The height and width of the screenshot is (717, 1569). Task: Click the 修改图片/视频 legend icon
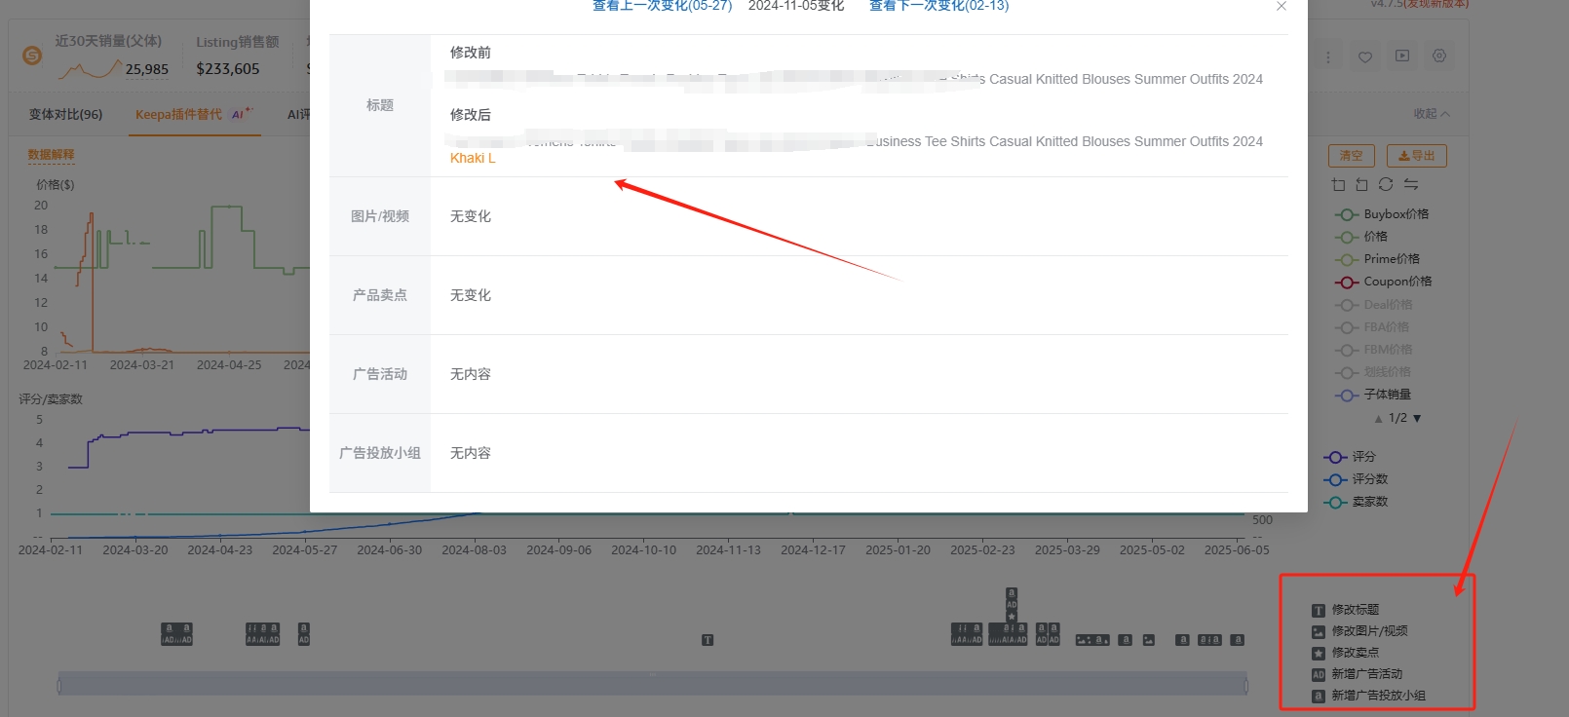pyautogui.click(x=1318, y=632)
